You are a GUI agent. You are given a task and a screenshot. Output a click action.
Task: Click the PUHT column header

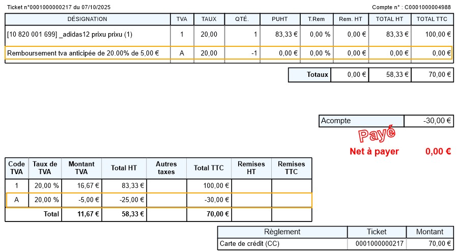[279, 19]
